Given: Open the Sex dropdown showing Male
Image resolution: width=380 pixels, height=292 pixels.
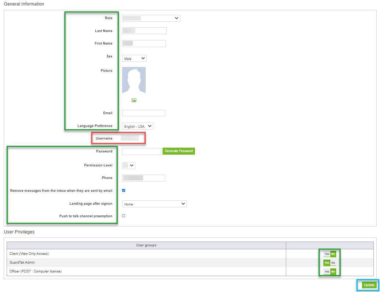Looking at the screenshot, I should [134, 59].
